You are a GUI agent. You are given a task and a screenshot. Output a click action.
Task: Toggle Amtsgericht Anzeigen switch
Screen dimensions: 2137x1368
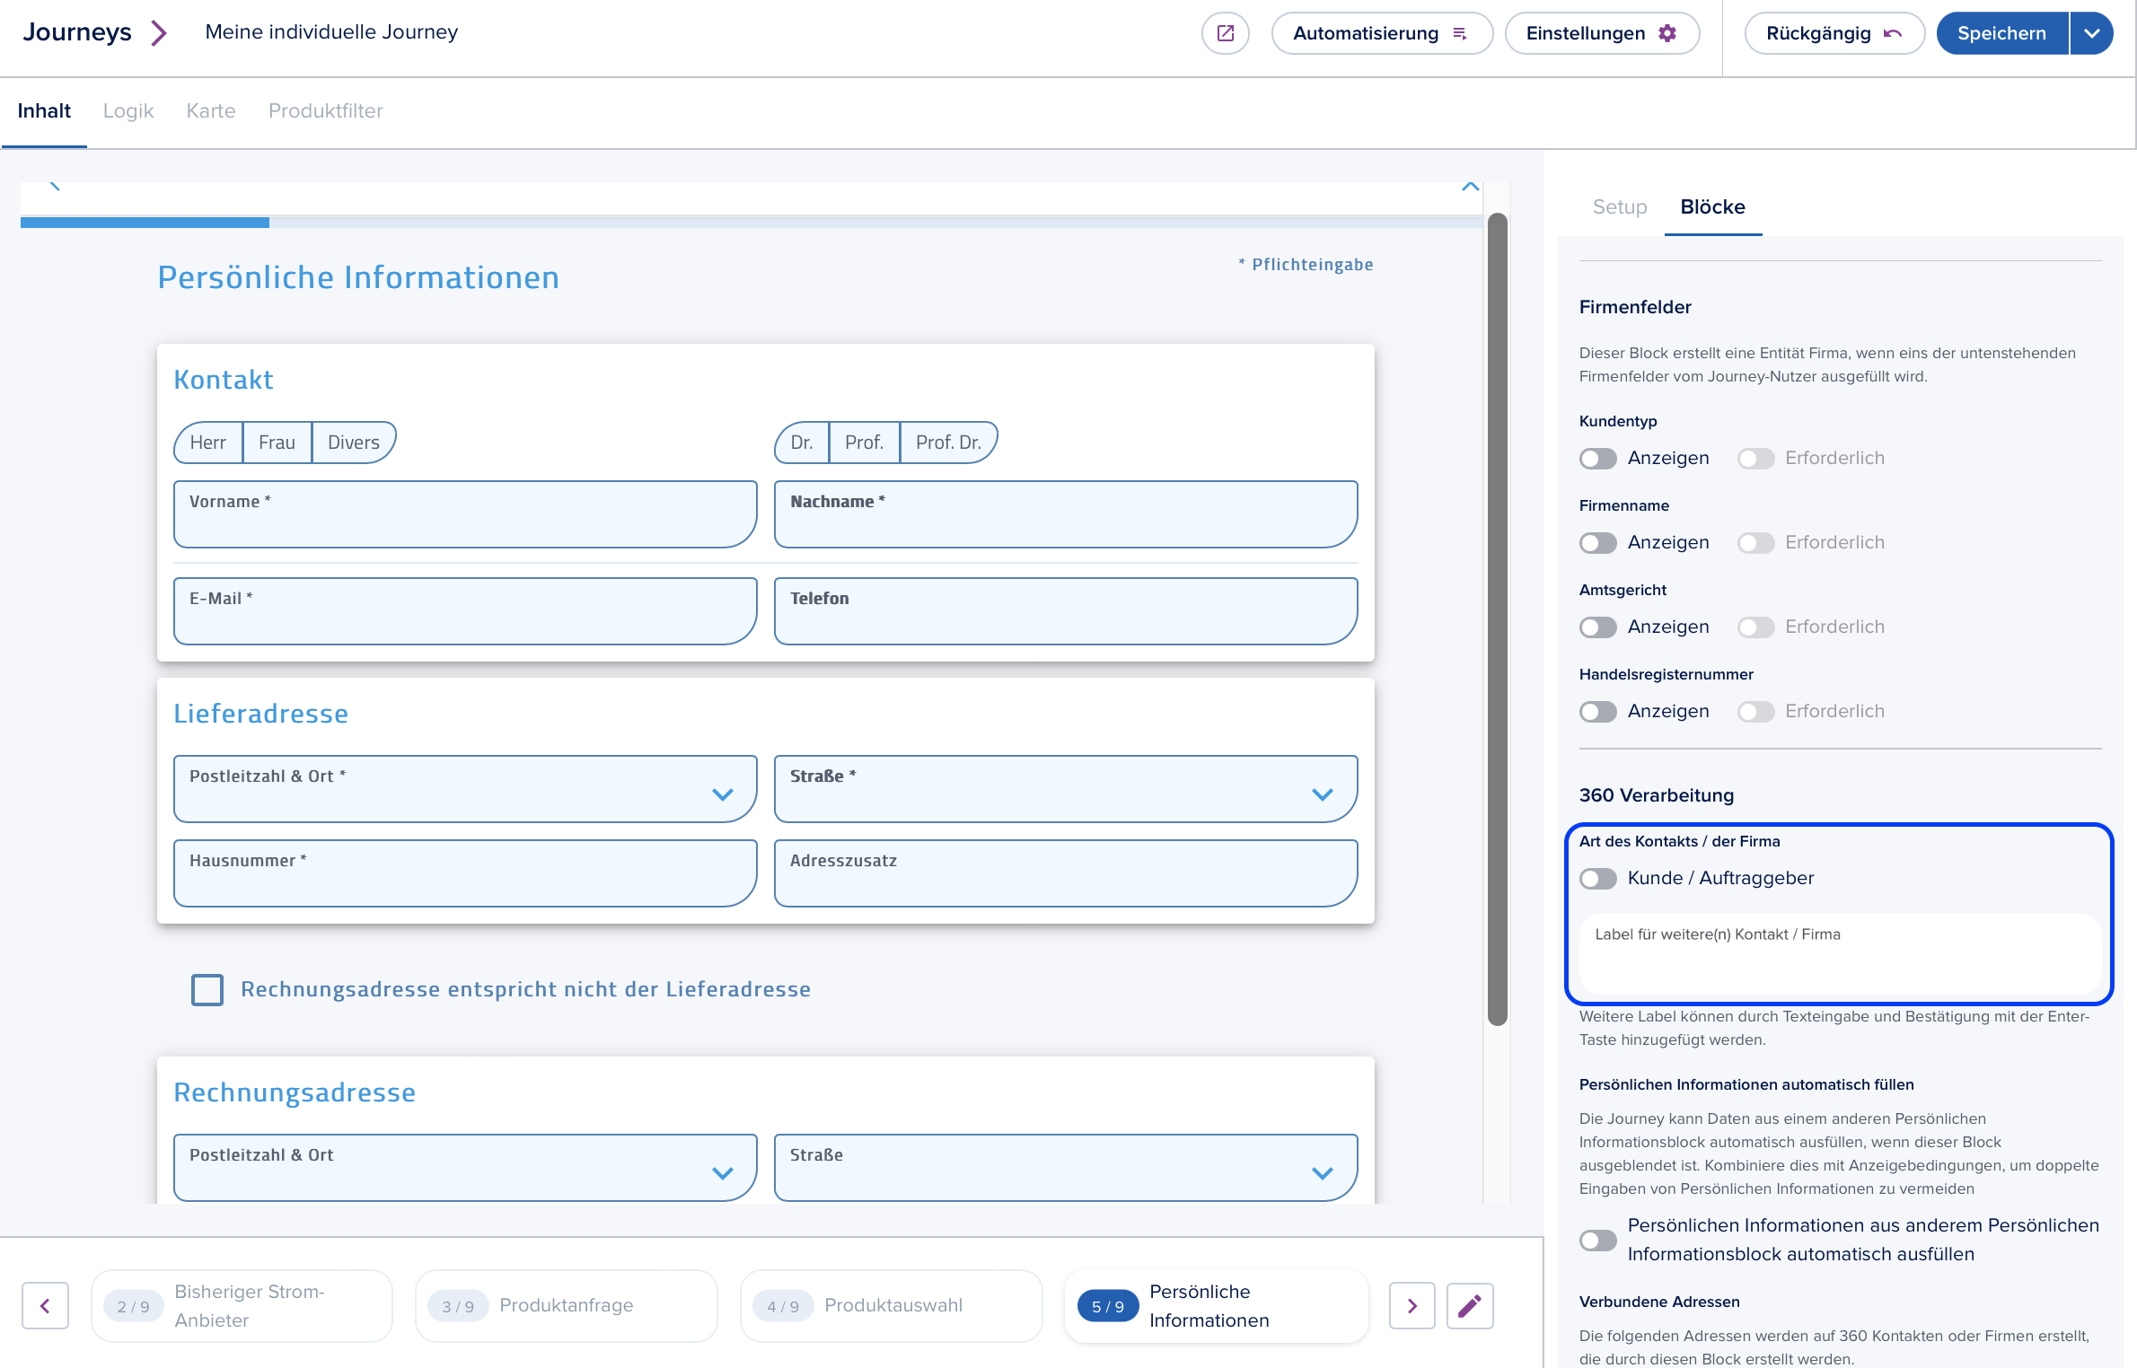point(1598,627)
